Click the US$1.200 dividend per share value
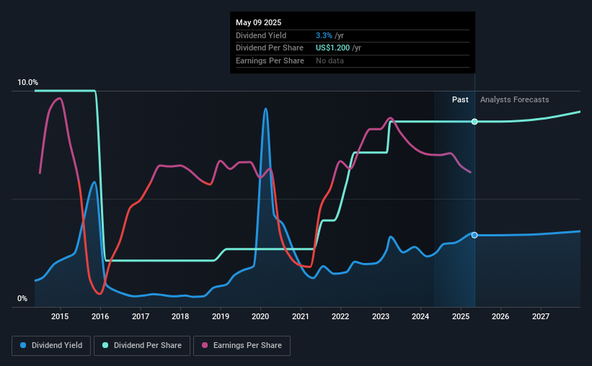Viewport: 592px width, 366px height. pos(332,48)
